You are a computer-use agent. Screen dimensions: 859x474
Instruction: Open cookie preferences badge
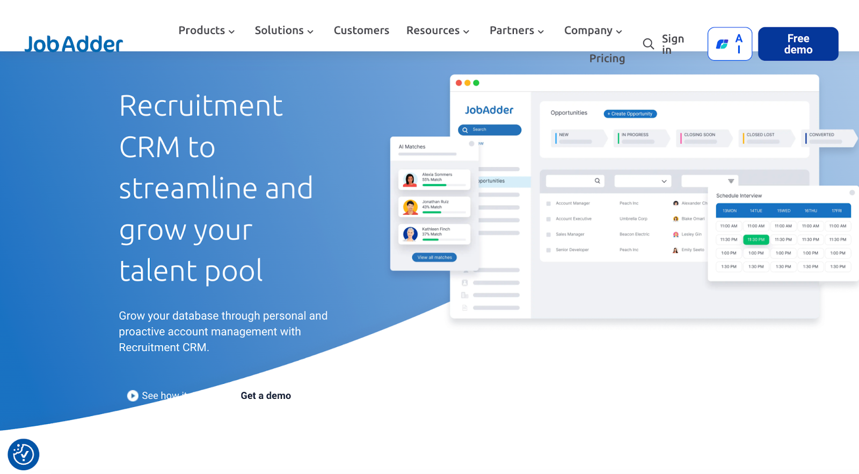[x=23, y=454]
